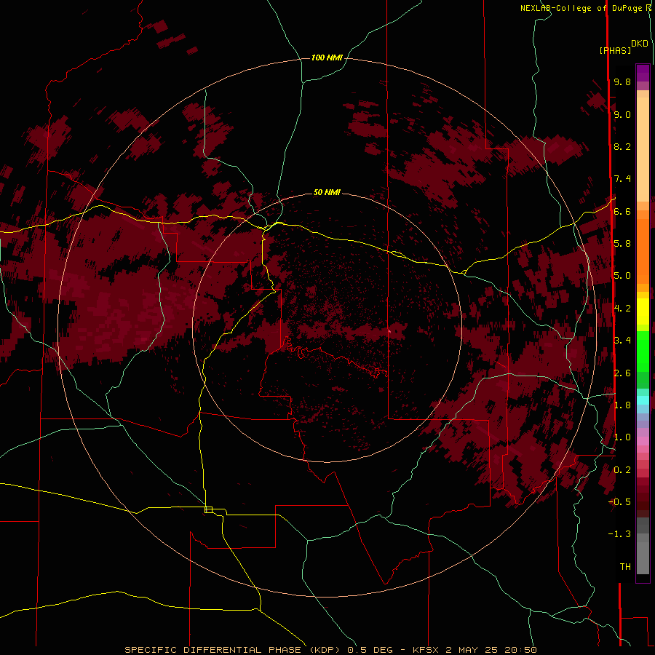This screenshot has height=655, width=655.
Task: Click the 9.8 value on the color scale
Action: [622, 82]
